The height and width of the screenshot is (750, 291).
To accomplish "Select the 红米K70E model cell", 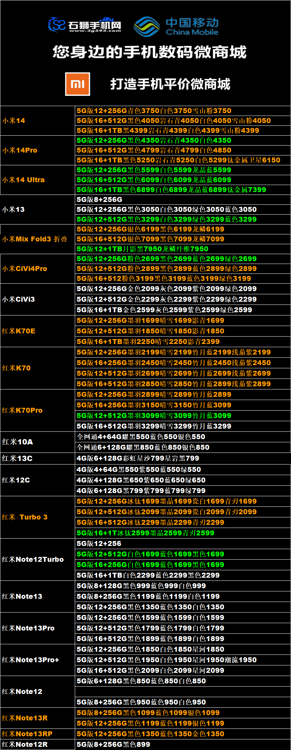I will pyautogui.click(x=19, y=331).
